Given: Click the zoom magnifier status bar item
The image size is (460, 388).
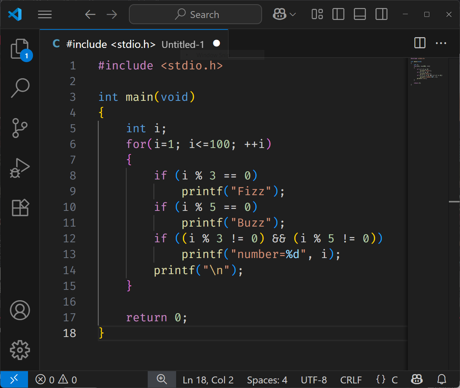Looking at the screenshot, I should coord(162,380).
